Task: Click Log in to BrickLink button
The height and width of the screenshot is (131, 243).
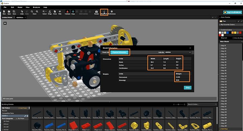Action: coord(232,12)
